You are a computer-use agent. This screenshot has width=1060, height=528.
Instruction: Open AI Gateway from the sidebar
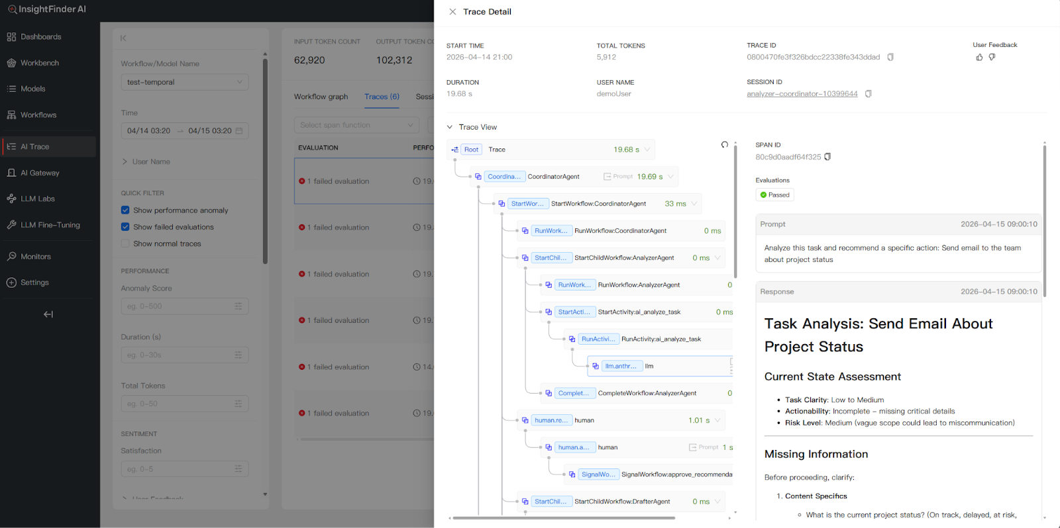click(x=40, y=173)
